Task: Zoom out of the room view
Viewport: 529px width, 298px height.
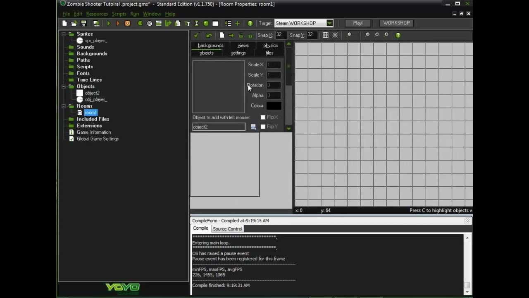Action: (x=367, y=35)
